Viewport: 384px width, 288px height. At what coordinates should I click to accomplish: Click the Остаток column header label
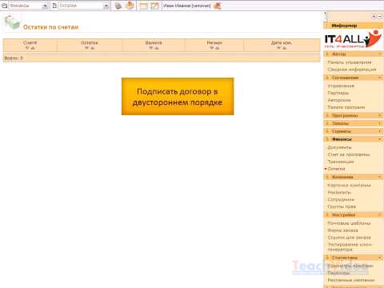90,42
